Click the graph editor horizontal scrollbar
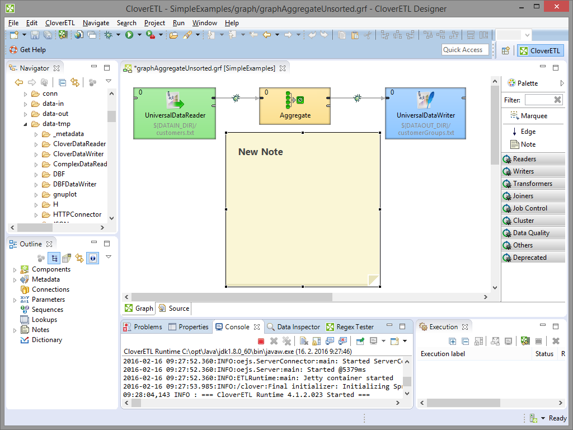This screenshot has width=573, height=430. [x=232, y=297]
